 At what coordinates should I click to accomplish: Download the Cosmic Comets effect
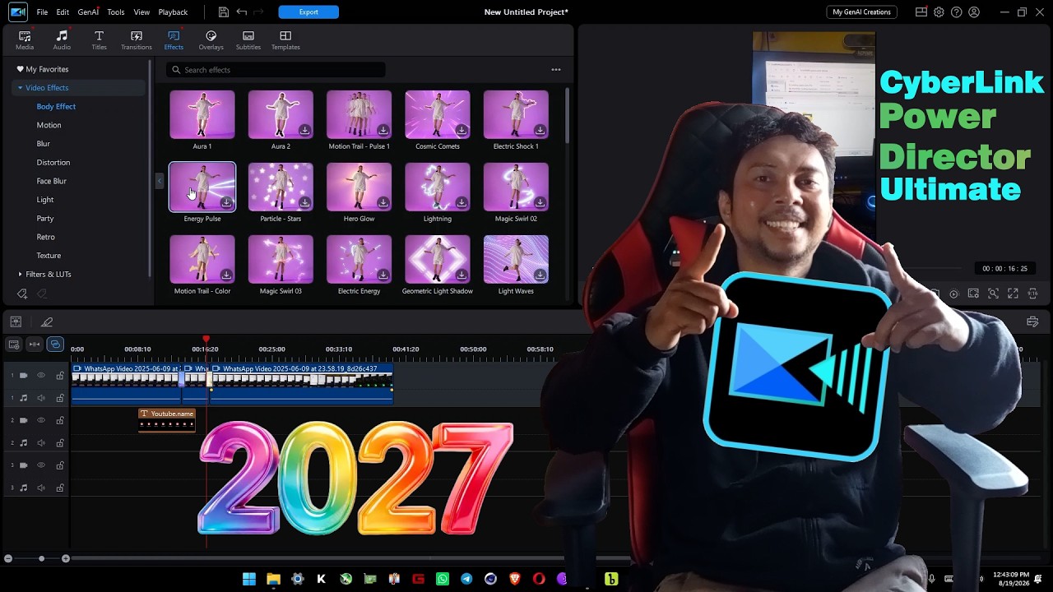pos(462,131)
